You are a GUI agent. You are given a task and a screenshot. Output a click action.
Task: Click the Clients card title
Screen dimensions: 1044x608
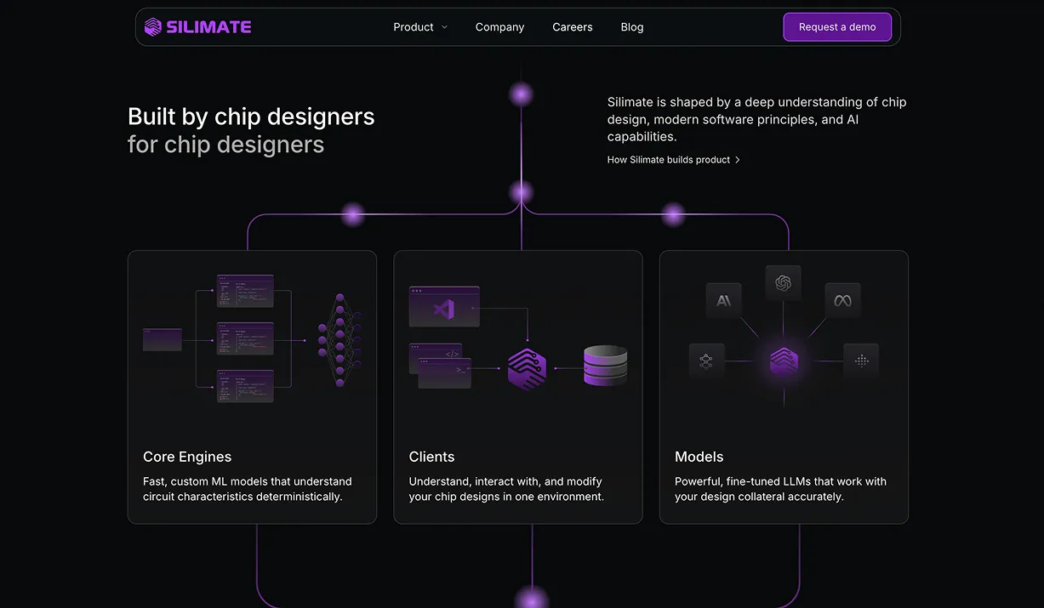point(431,457)
